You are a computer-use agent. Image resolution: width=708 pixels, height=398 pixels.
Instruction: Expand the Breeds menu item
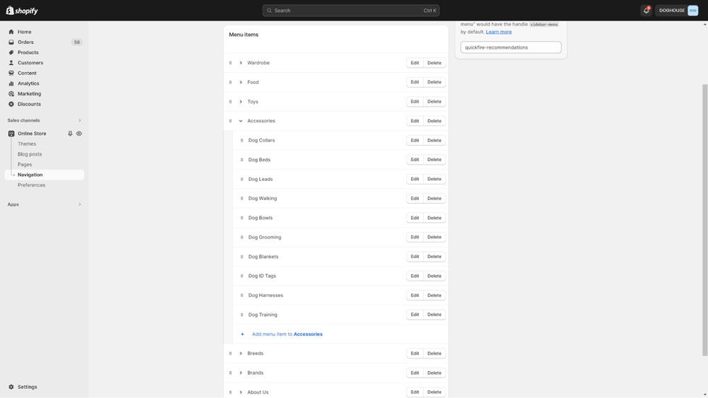click(241, 353)
